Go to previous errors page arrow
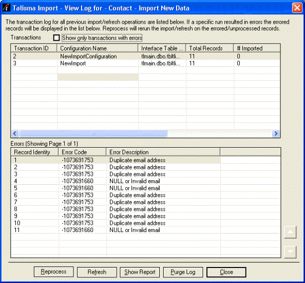305x283 pixels. [x=290, y=232]
